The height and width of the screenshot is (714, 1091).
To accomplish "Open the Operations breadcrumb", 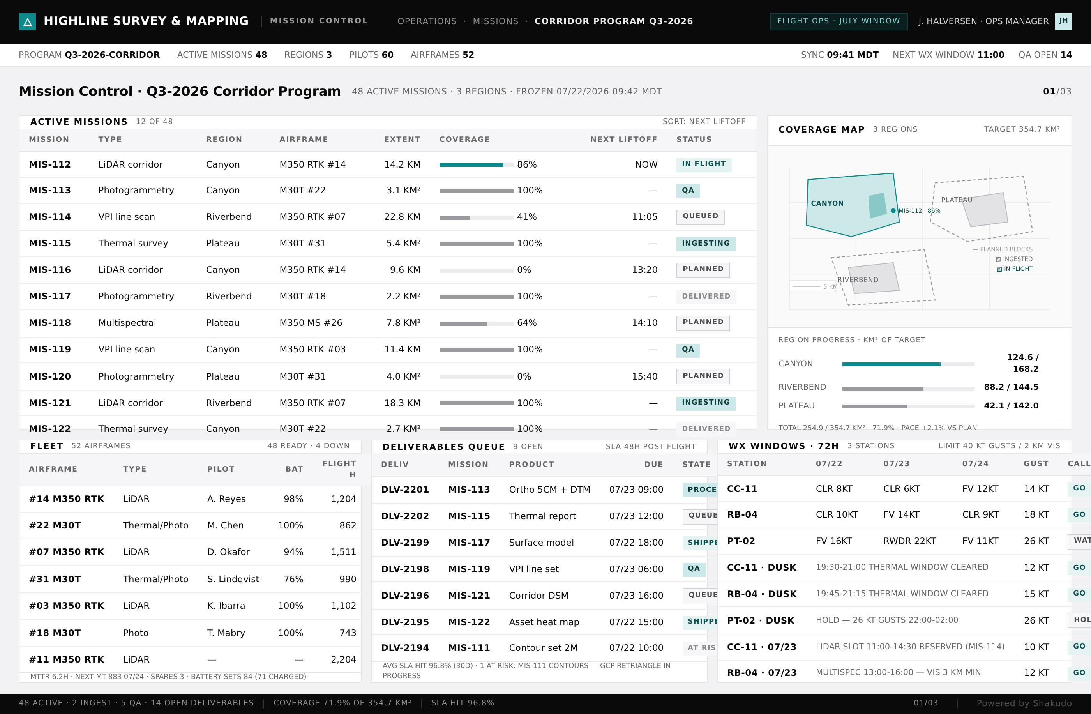I will [427, 21].
